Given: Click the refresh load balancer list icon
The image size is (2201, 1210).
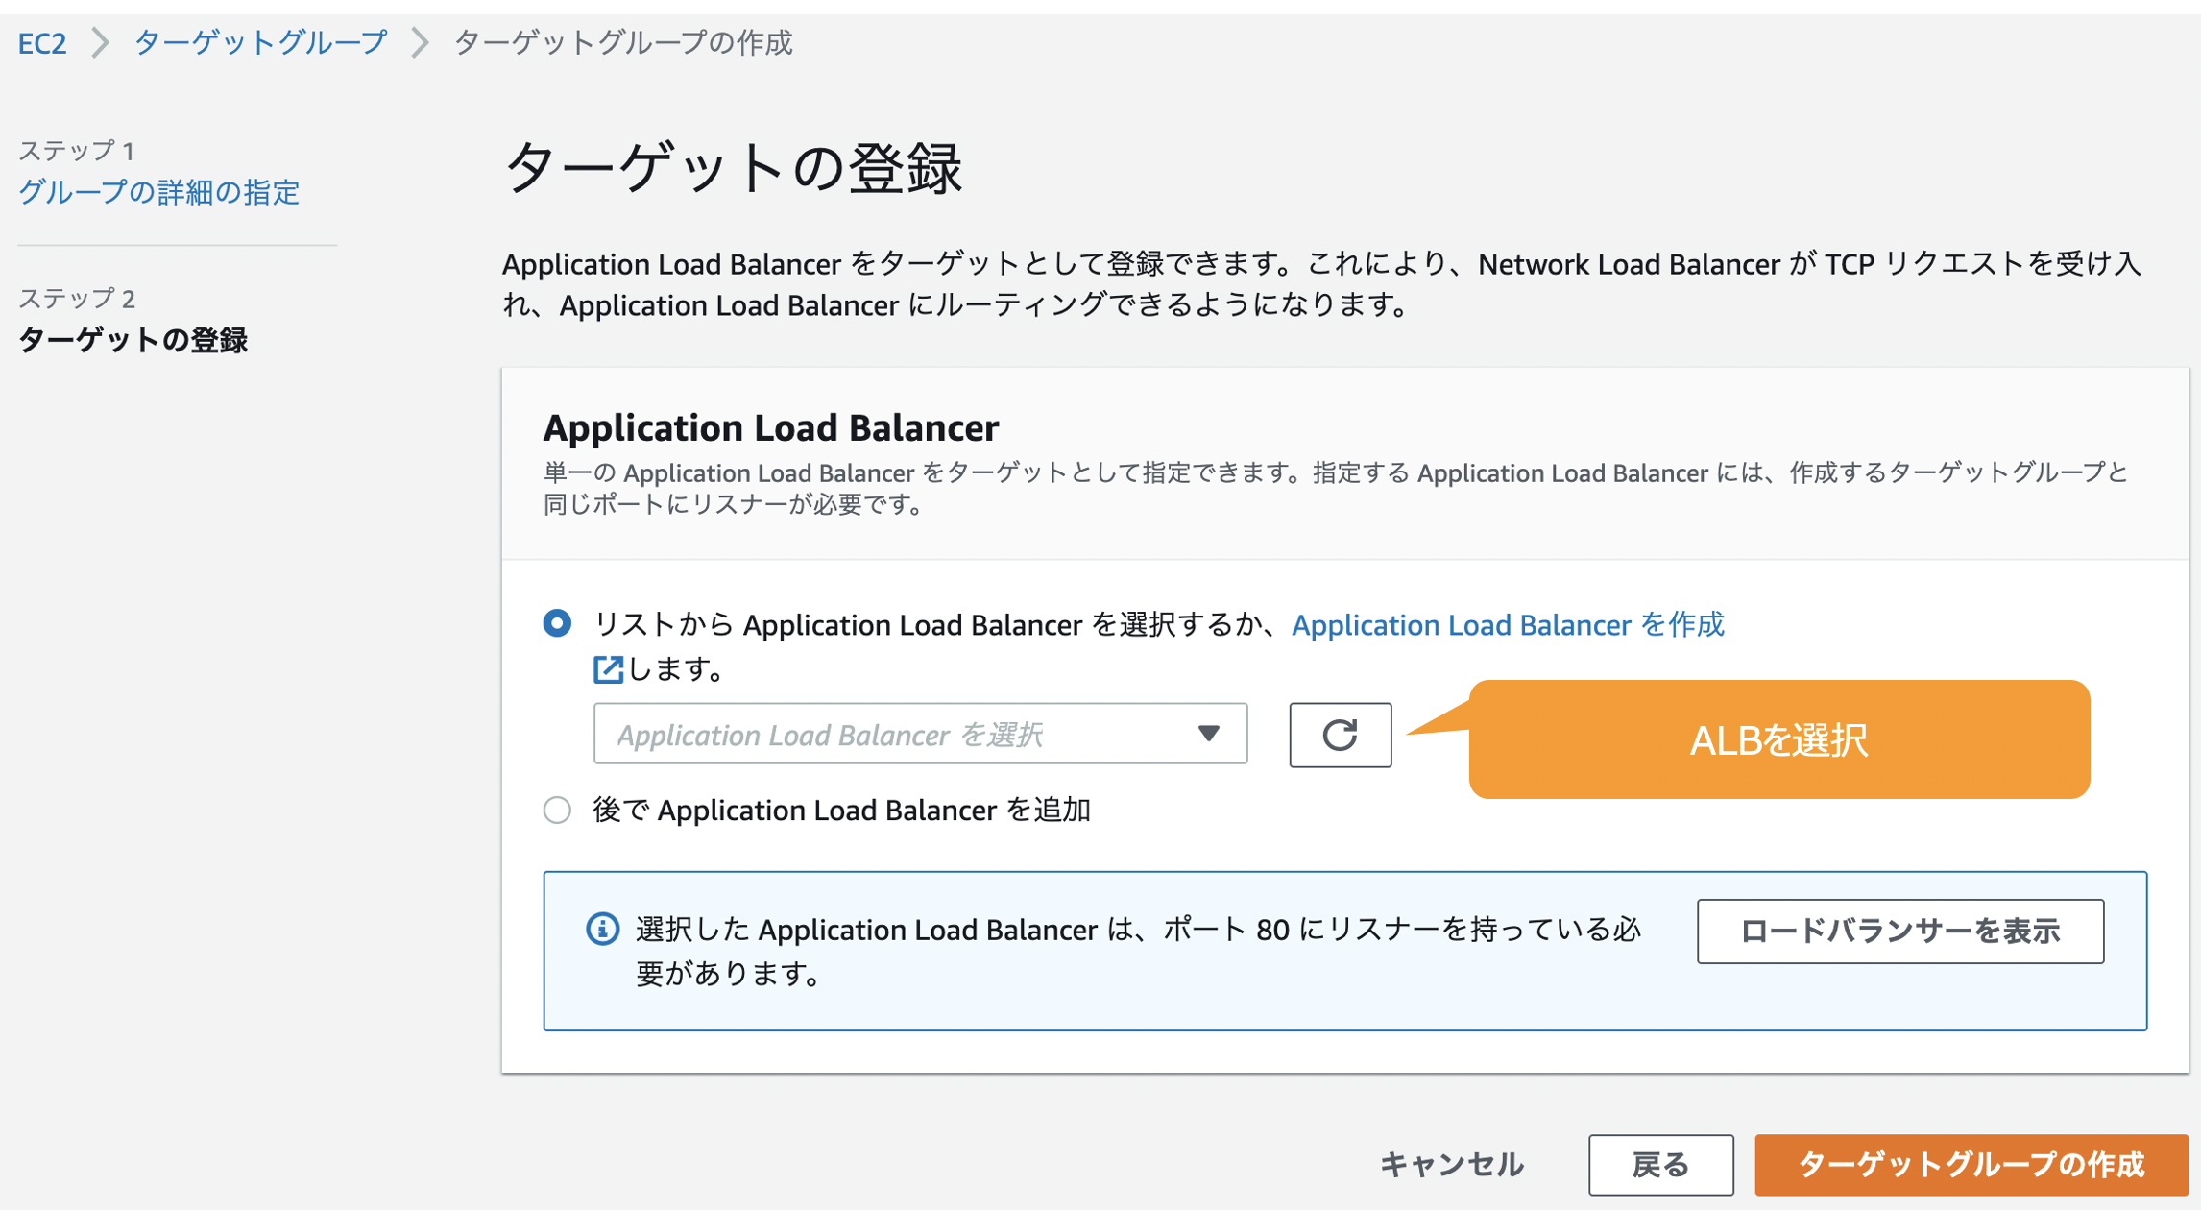Looking at the screenshot, I should [x=1340, y=735].
